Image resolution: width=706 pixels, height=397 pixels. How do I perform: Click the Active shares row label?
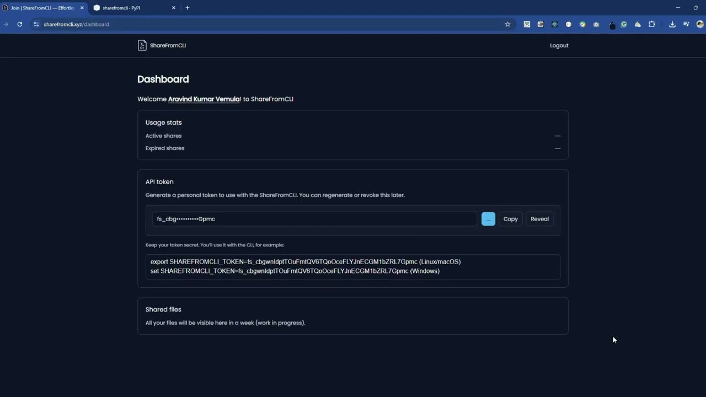pos(163,136)
